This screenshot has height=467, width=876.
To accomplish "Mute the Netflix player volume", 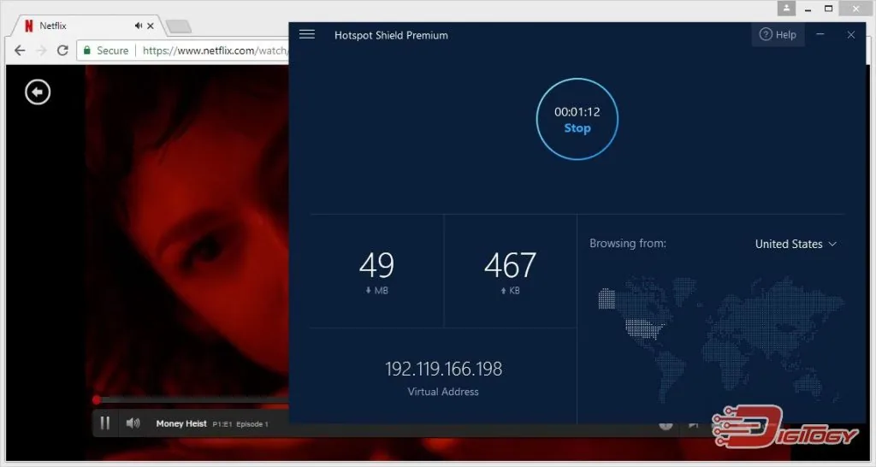I will pyautogui.click(x=133, y=423).
